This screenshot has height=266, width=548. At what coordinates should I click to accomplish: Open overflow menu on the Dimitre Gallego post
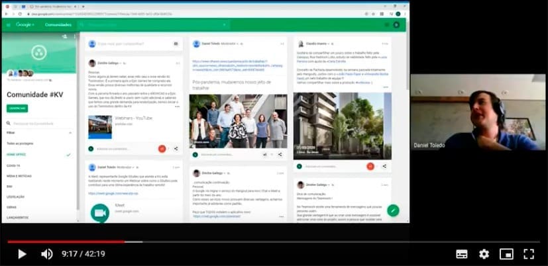coord(178,106)
